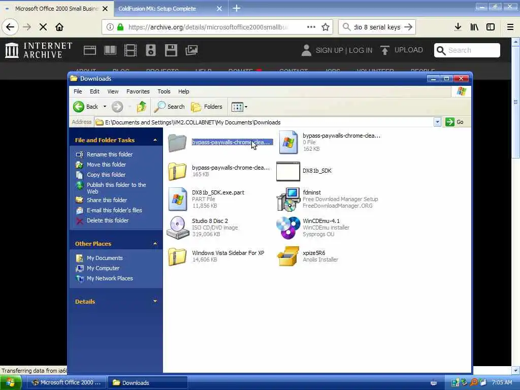Close the ColdFusion MX tab
This screenshot has height=390, width=520.
pyautogui.click(x=219, y=9)
